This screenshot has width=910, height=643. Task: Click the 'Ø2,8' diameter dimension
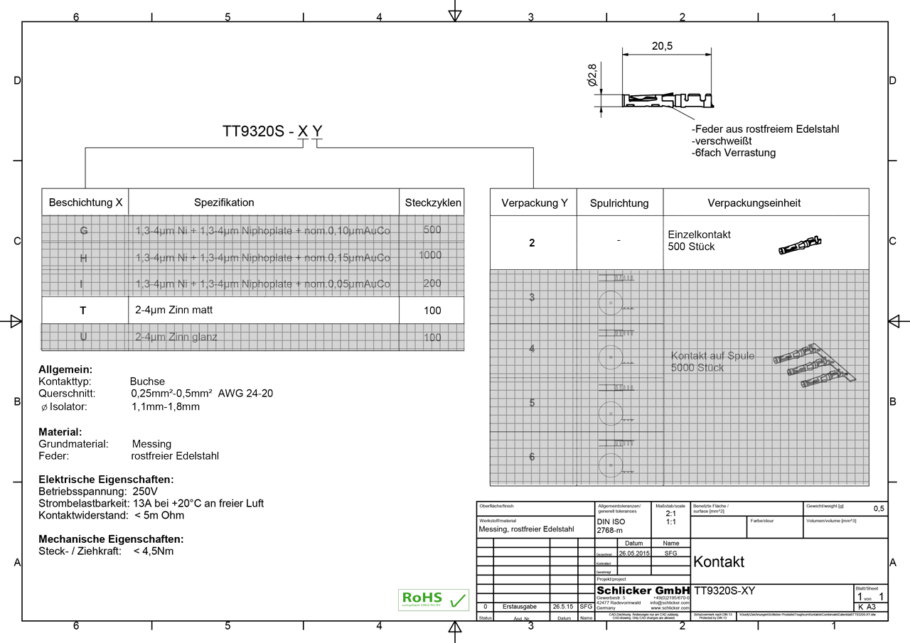point(591,75)
